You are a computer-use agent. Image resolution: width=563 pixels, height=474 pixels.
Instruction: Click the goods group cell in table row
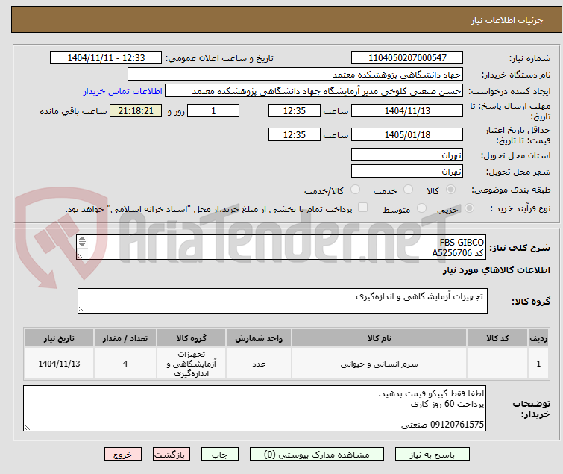[x=191, y=364]
